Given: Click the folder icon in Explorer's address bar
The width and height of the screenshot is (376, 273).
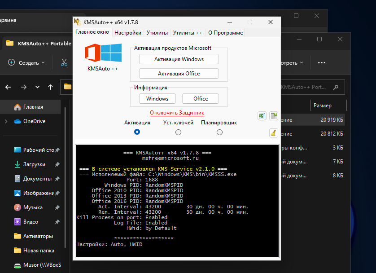Looking at the screenshot, I should 68,87.
